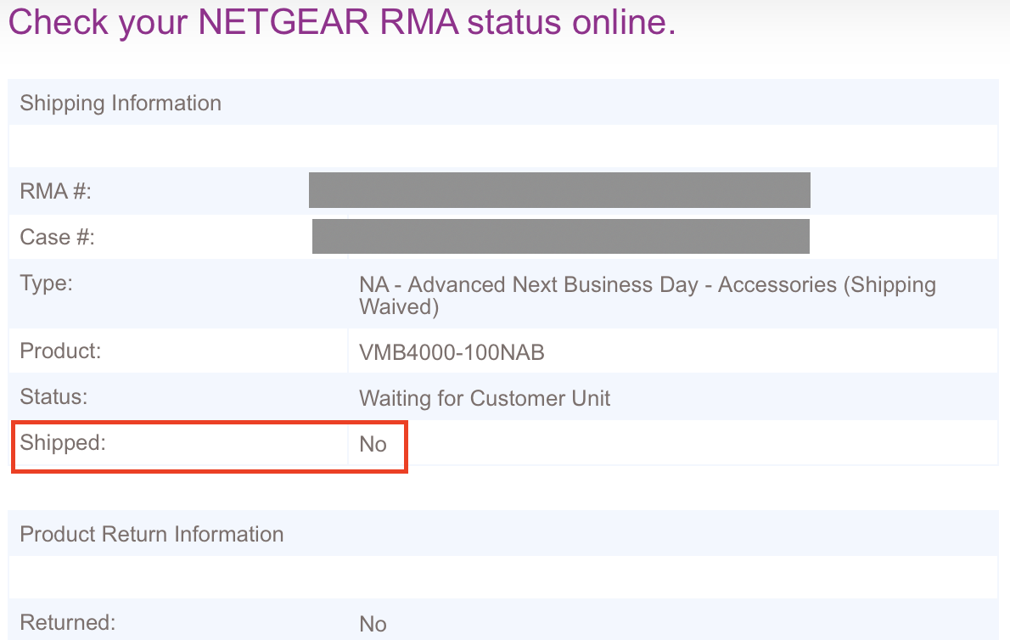Select the product value 'VMB4000-100NAB'
Screen dimensions: 1010x640
[x=452, y=352]
